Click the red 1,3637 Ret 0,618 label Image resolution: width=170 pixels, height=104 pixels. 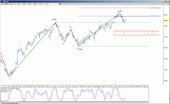(154, 35)
